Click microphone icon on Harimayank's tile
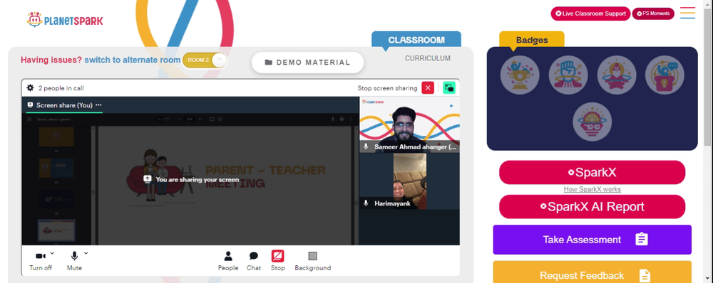This screenshot has height=283, width=713. click(366, 203)
